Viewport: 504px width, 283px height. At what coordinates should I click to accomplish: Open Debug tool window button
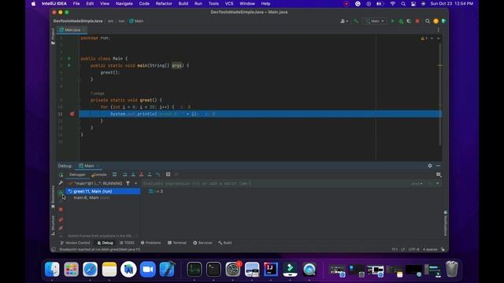point(105,243)
